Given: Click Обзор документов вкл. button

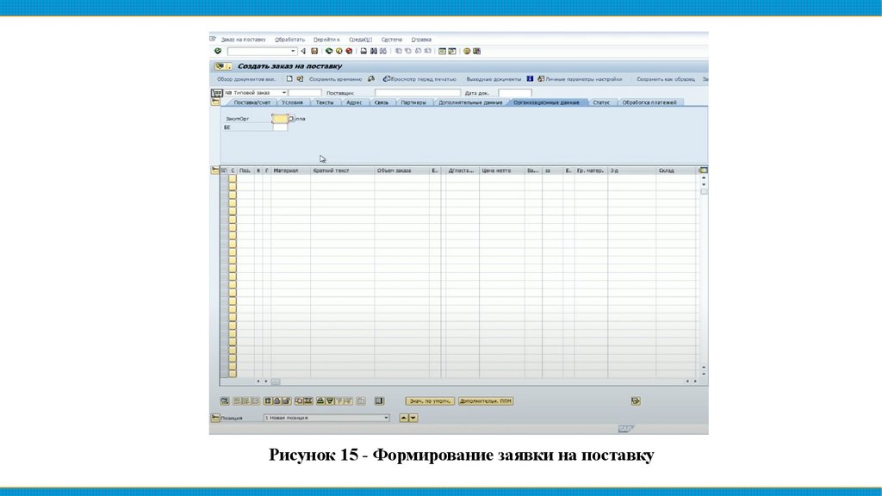Looking at the screenshot, I should pyautogui.click(x=246, y=79).
